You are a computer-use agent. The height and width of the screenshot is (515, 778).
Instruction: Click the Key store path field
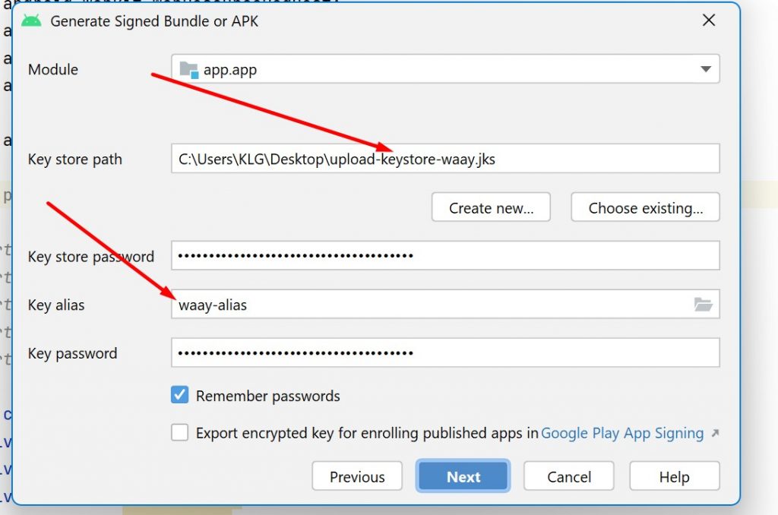click(444, 160)
